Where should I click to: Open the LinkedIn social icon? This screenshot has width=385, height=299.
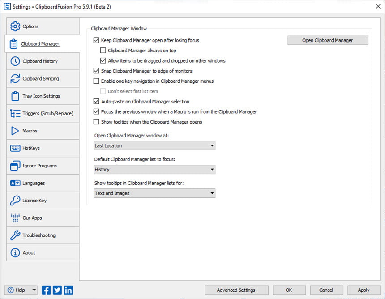point(68,290)
